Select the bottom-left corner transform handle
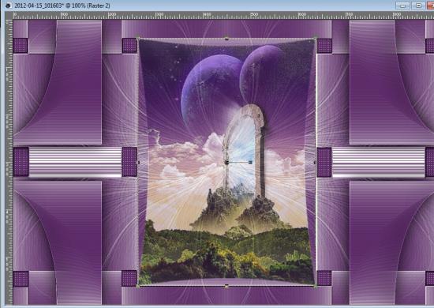This screenshot has width=434, height=308. coord(138,286)
